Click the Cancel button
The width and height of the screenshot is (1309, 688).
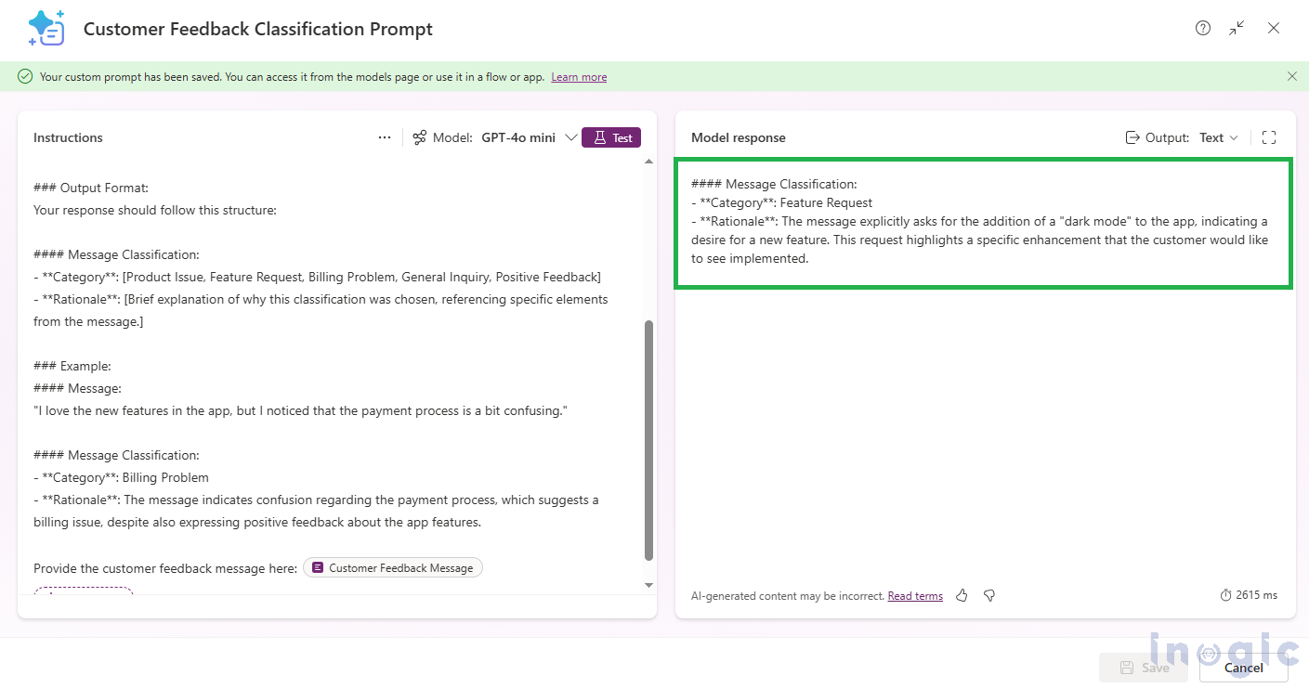click(x=1243, y=668)
